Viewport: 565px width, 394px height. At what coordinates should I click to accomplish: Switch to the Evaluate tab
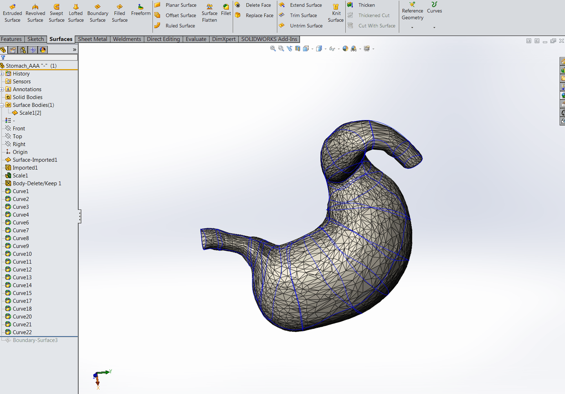[196, 39]
